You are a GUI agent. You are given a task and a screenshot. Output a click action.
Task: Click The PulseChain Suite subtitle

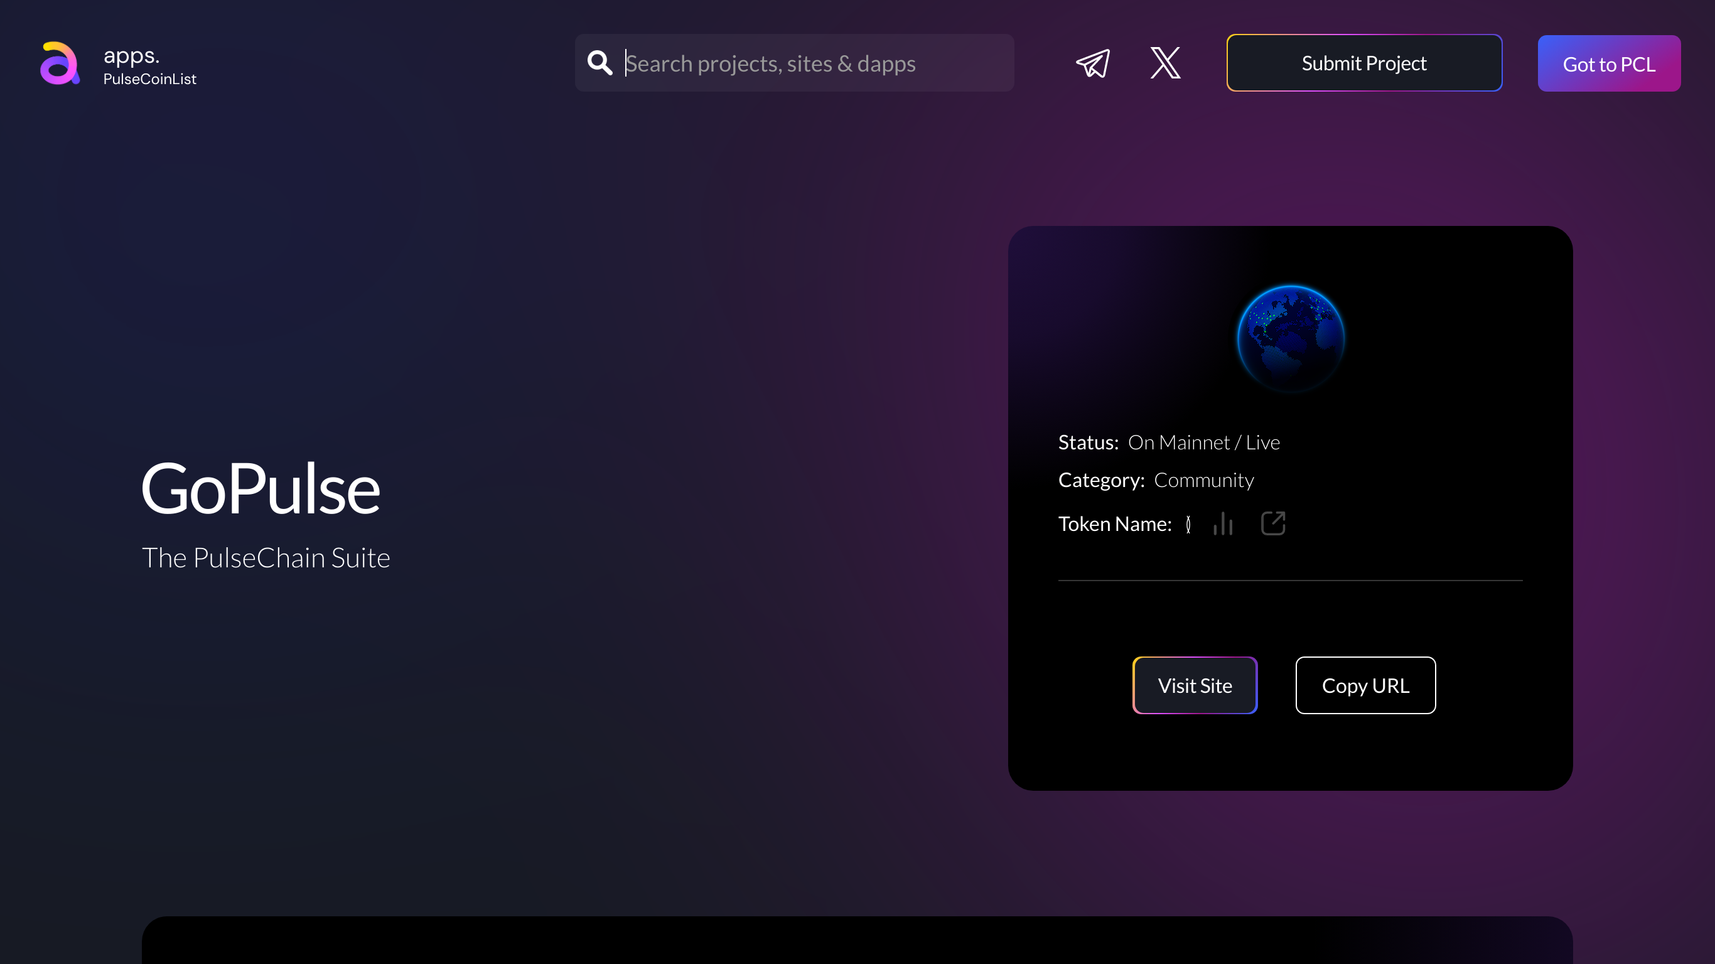266,558
